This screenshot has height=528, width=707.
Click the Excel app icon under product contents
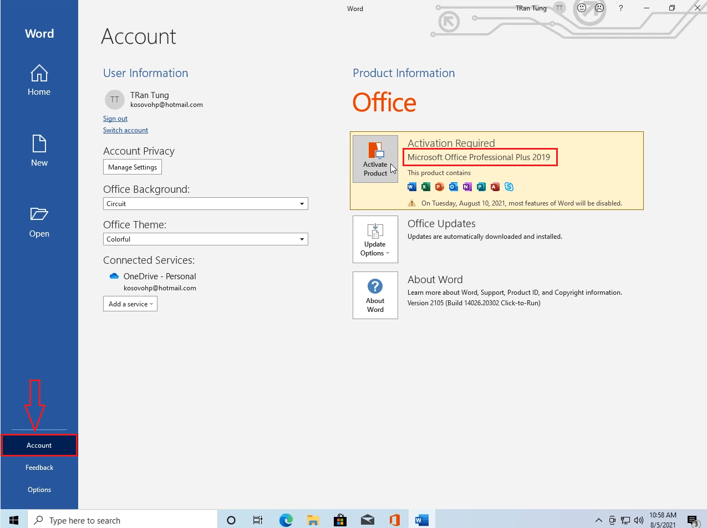(x=426, y=187)
